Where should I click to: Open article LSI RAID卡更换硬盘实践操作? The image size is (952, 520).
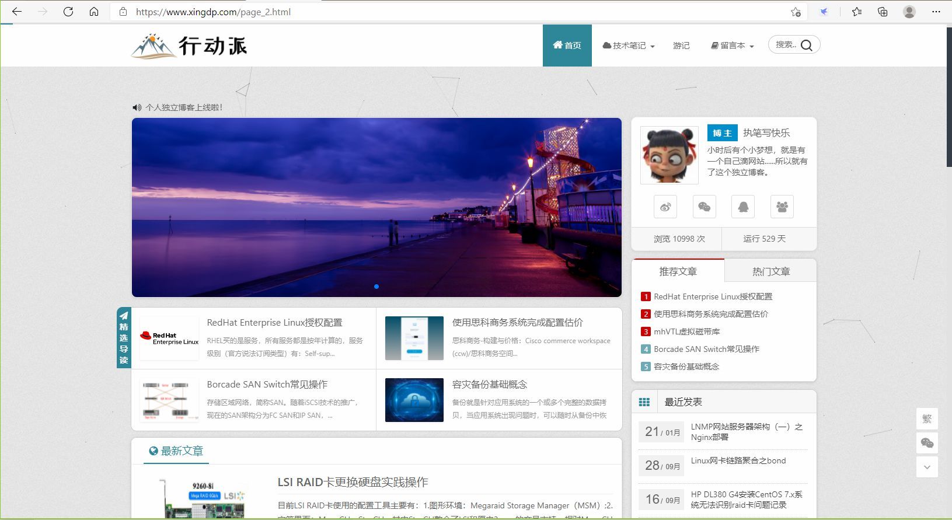[x=353, y=482]
